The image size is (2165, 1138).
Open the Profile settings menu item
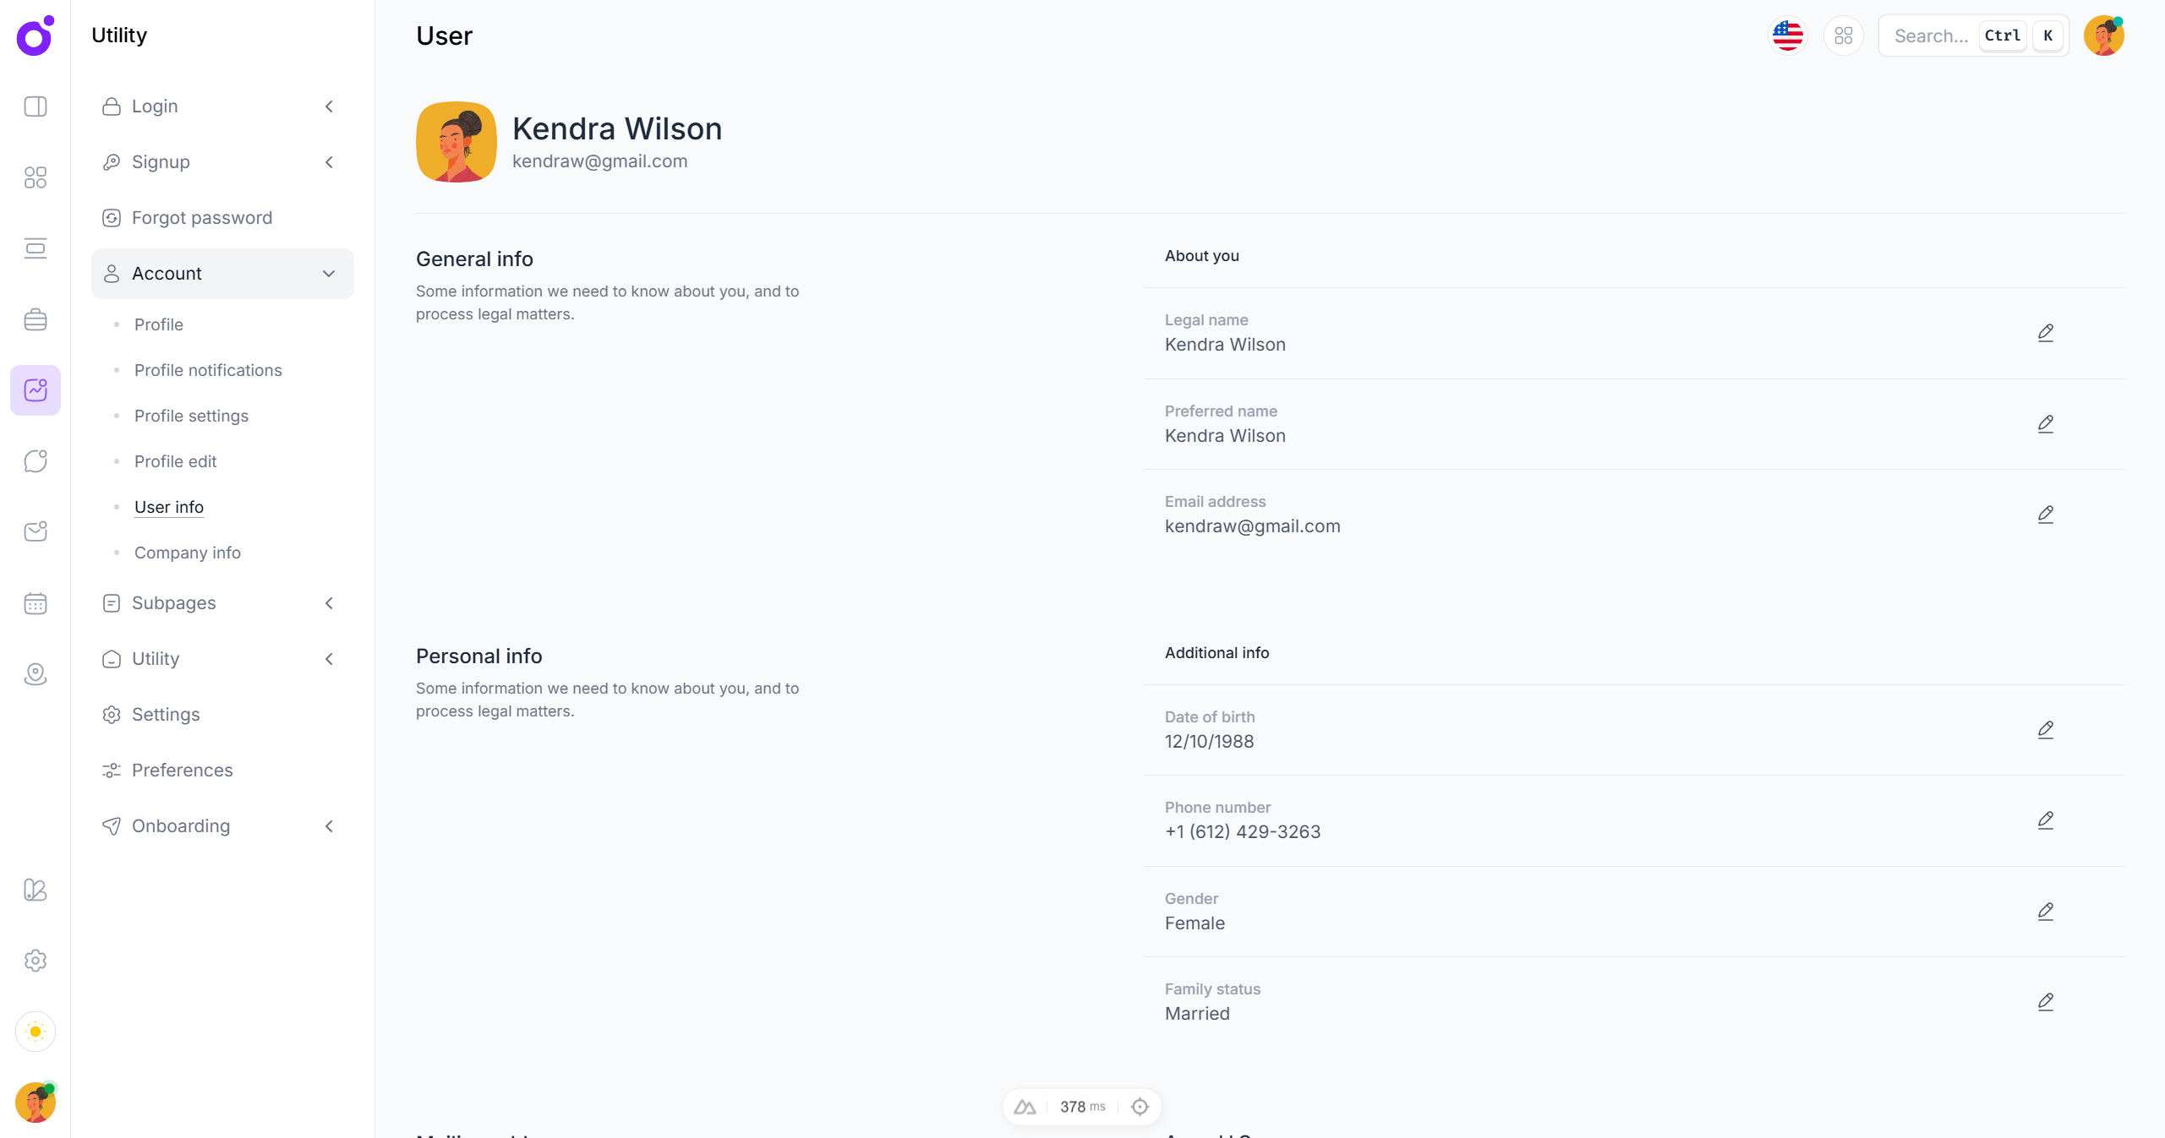click(191, 416)
